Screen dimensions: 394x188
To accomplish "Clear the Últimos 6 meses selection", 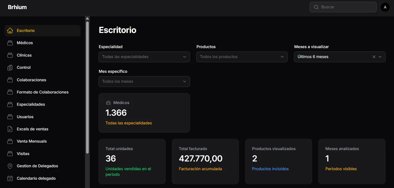I will click(374, 57).
